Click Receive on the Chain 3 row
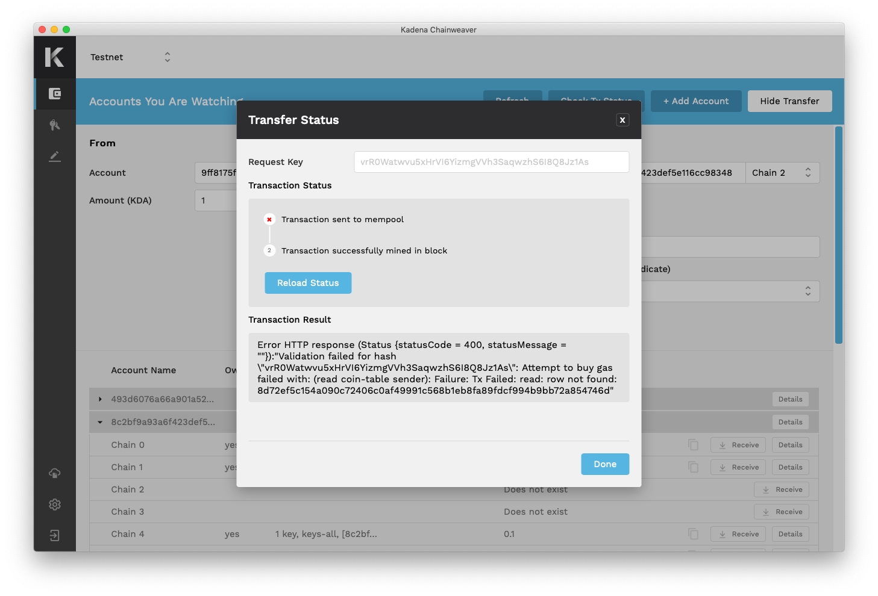The height and width of the screenshot is (596, 878). point(782,512)
